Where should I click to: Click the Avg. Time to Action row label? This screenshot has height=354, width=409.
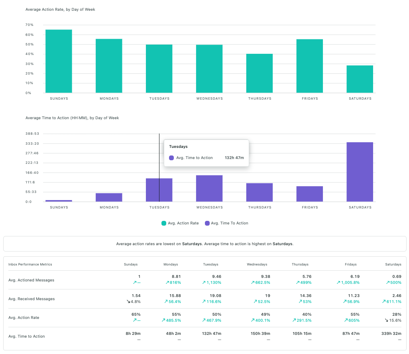tap(27, 336)
